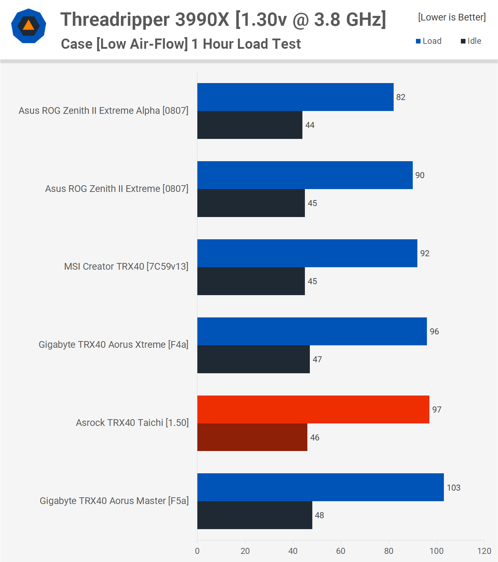Select the Asus Zenith II Extreme Alpha idle bar
The width and height of the screenshot is (498, 562).
point(250,125)
